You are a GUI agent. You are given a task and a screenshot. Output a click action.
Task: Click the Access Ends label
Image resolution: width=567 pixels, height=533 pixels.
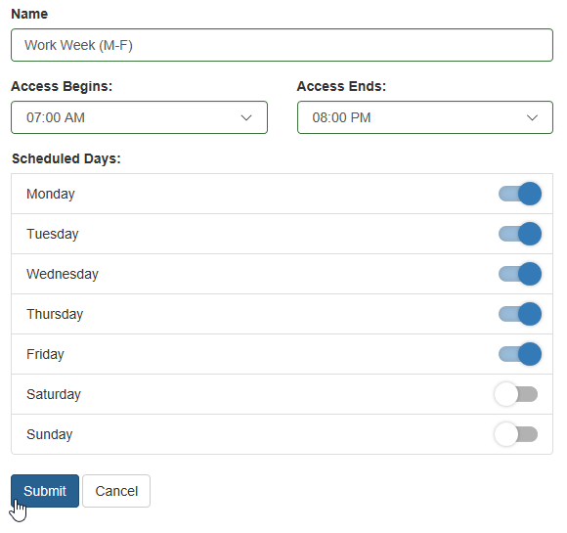point(342,86)
